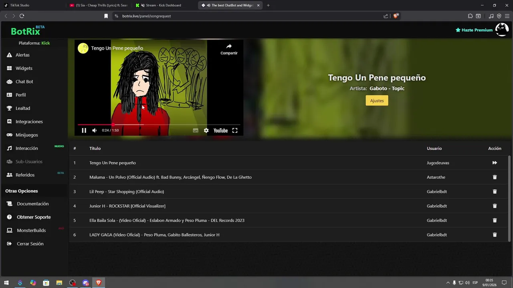Close the BotRix browser tab
Viewport: 513px width, 288px height.
pos(259,5)
